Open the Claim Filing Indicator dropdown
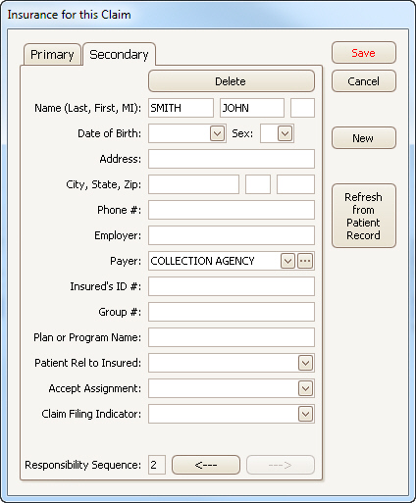Screen dimensions: 416x503 (305, 414)
